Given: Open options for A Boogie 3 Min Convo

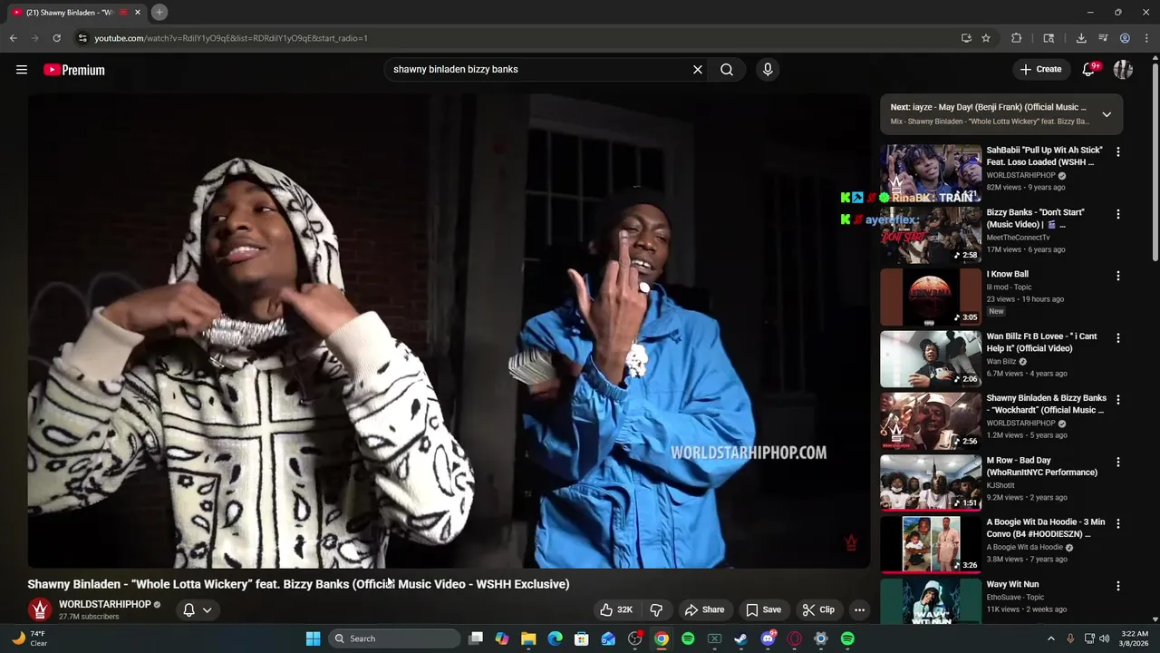Looking at the screenshot, I should [x=1117, y=524].
